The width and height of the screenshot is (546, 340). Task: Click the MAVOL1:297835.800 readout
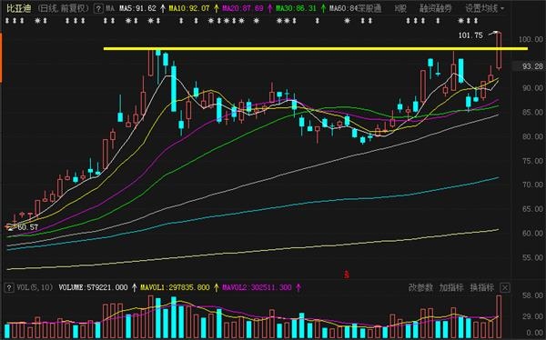[x=175, y=287]
